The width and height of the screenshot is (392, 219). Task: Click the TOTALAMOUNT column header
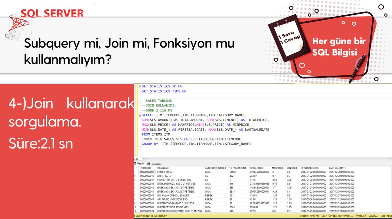click(x=238, y=168)
